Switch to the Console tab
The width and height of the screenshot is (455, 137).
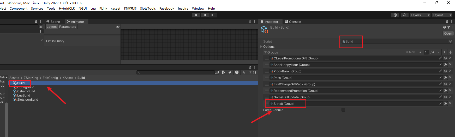[x=293, y=22]
